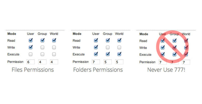This screenshot has width=202, height=104.
Task: Uncheck User Read in Files Permissions
Action: click(31, 40)
